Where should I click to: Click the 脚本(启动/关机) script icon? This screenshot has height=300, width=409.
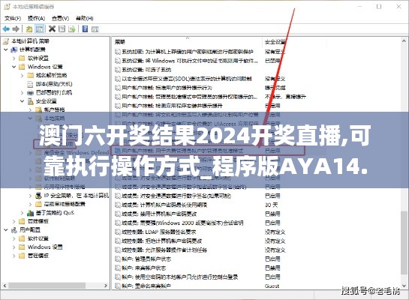[x=30, y=84]
